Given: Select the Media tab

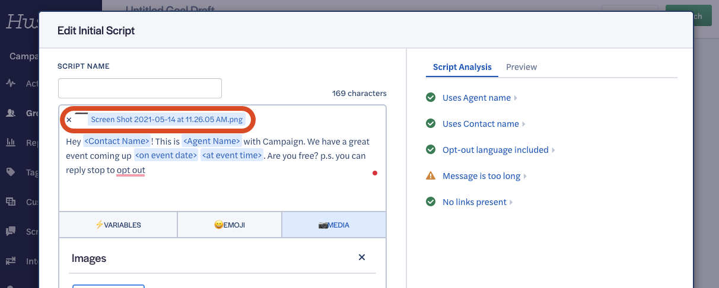Looking at the screenshot, I should [334, 225].
